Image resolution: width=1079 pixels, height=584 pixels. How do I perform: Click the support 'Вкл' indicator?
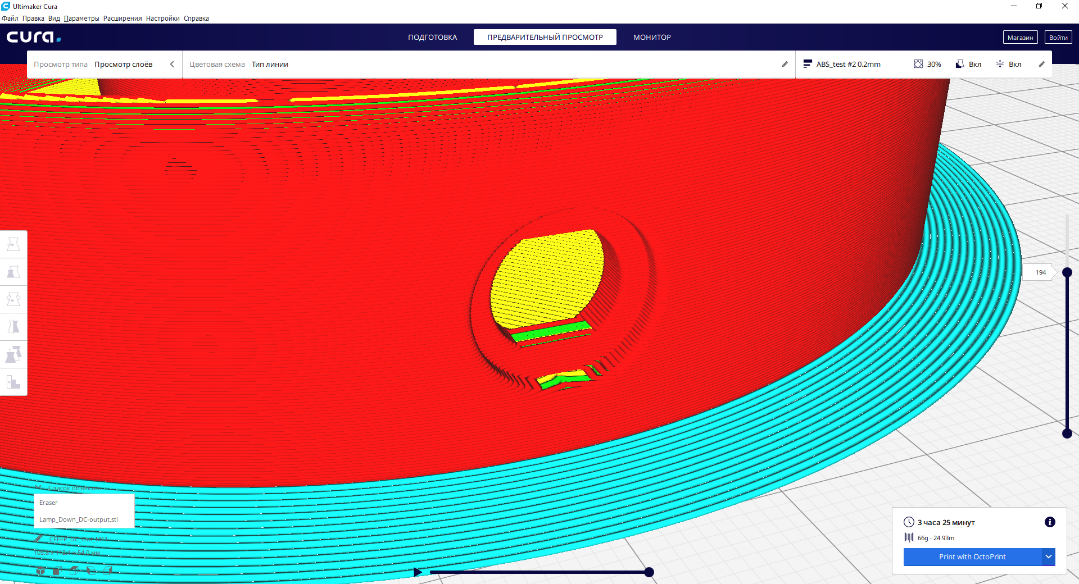969,64
